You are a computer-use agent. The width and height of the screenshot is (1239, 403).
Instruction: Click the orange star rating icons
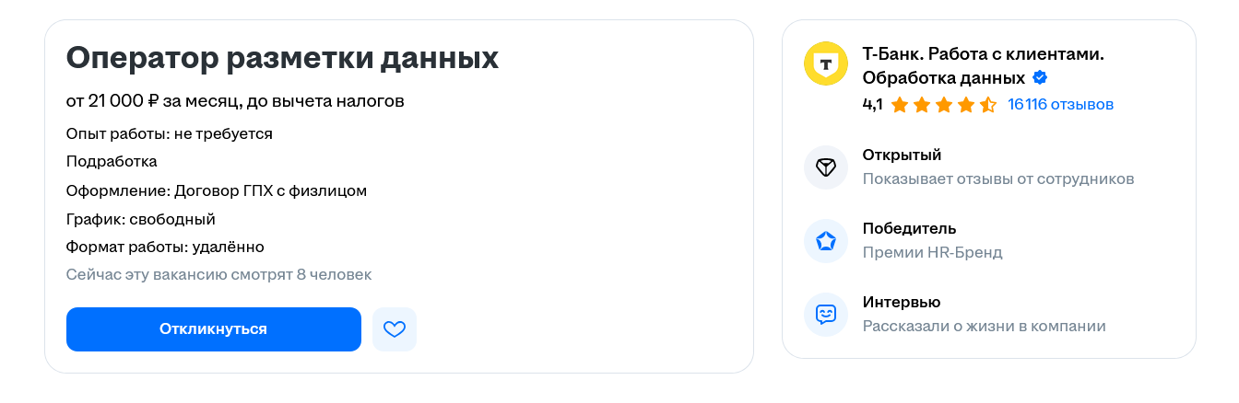(x=943, y=105)
